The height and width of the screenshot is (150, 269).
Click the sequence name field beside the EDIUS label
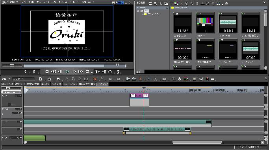(23, 79)
